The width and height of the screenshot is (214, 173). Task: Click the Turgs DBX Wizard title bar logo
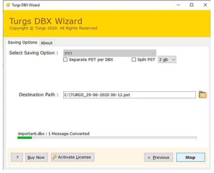[8, 5]
